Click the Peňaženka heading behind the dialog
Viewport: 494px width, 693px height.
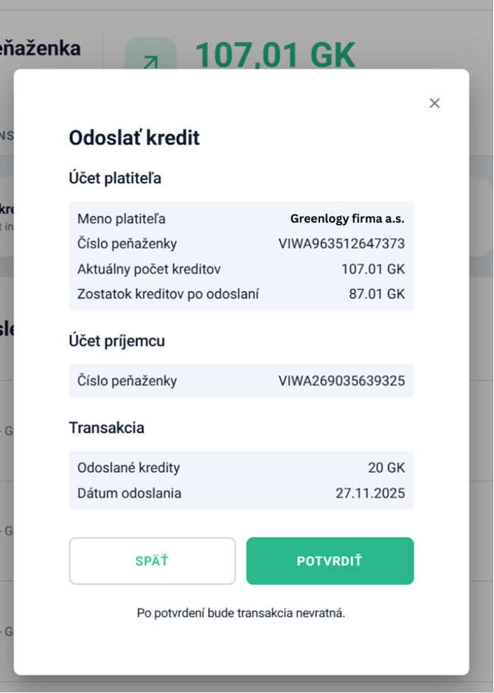coord(41,49)
